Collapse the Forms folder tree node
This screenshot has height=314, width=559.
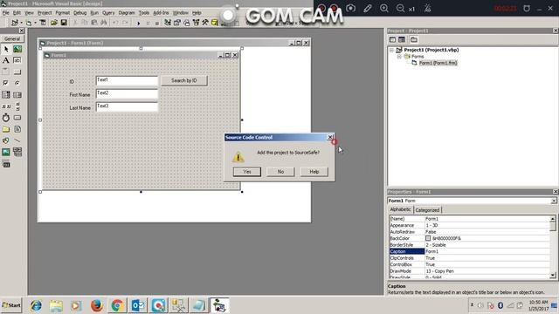(399, 57)
